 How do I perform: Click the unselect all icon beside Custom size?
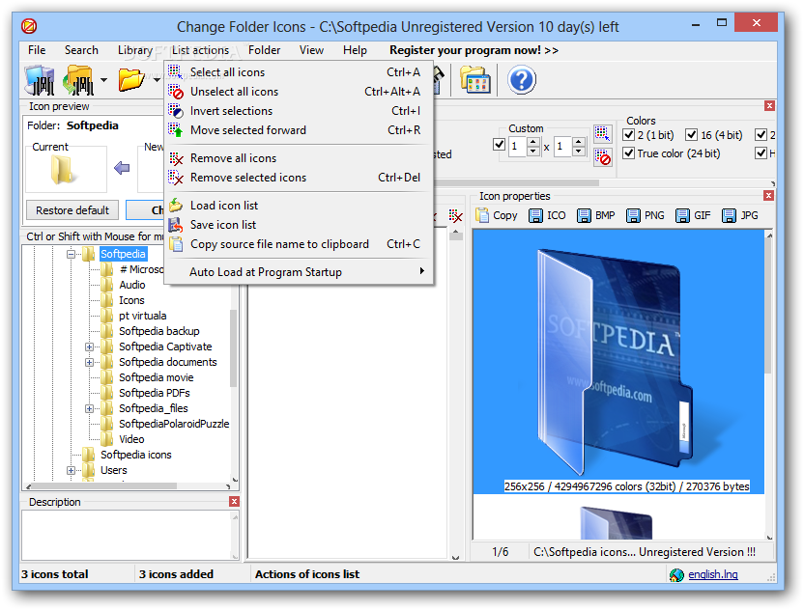coord(602,156)
